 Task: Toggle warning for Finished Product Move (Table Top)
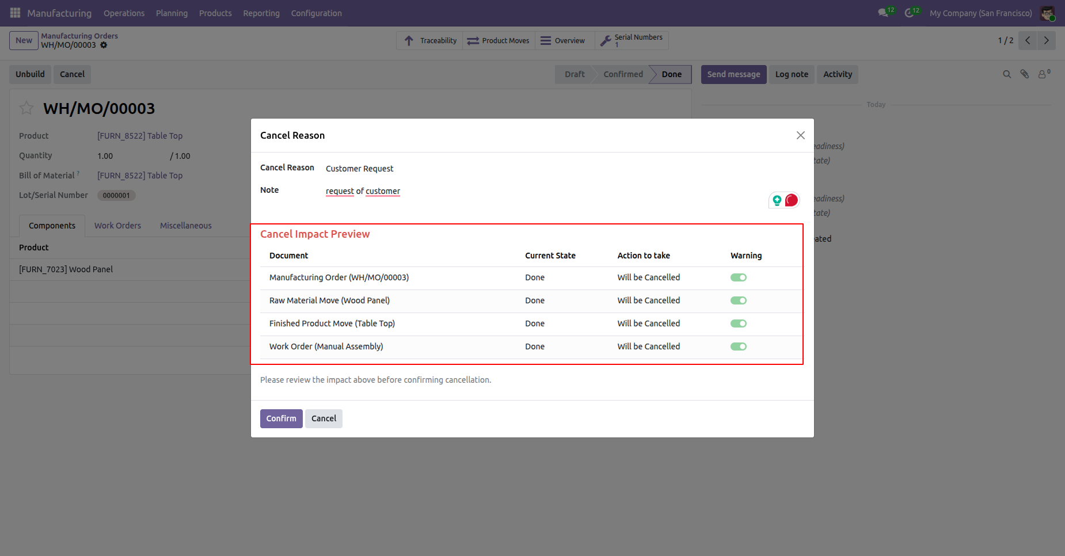coord(739,323)
